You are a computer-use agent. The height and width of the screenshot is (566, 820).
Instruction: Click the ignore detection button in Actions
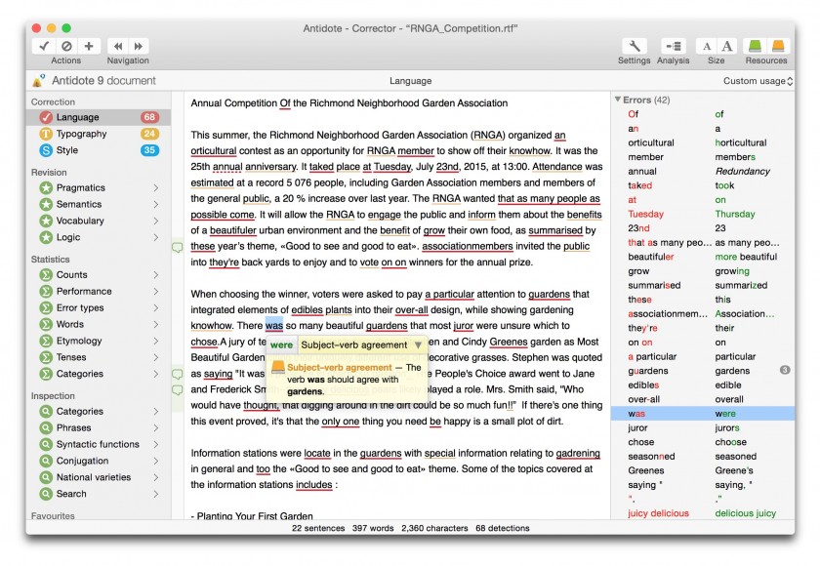(x=66, y=46)
